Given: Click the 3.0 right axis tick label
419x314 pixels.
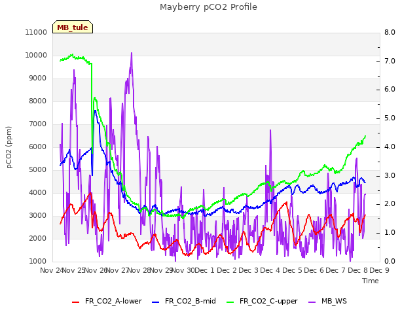Looking at the screenshot, I should point(390,176).
